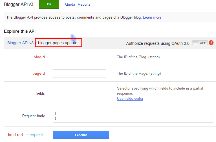This screenshot has width=216, height=142.
Task: Click the 'fields' parameter label
Action: click(41, 94)
